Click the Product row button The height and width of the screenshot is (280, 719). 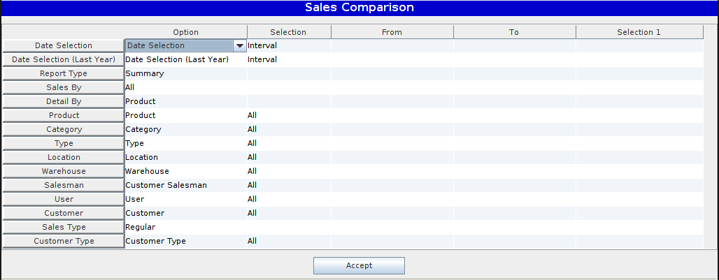click(x=64, y=115)
